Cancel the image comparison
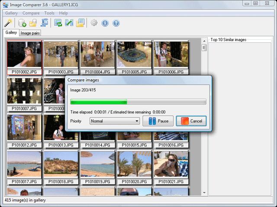The height and width of the screenshot is (207, 277). [x=191, y=121]
